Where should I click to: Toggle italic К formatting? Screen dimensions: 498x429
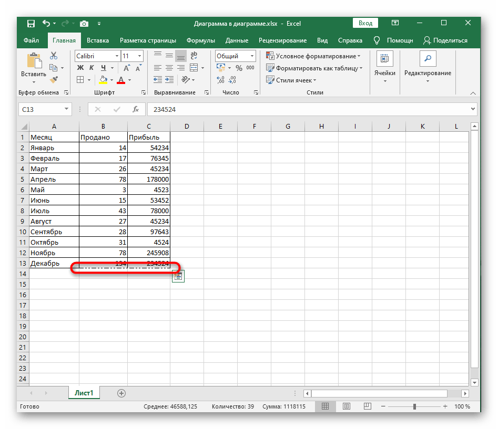click(x=92, y=68)
